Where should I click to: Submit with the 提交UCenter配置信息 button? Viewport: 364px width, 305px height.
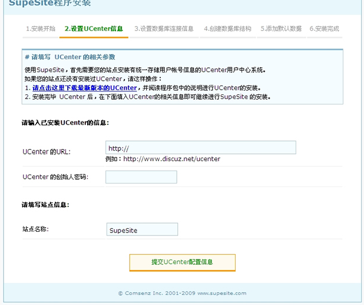(183, 263)
